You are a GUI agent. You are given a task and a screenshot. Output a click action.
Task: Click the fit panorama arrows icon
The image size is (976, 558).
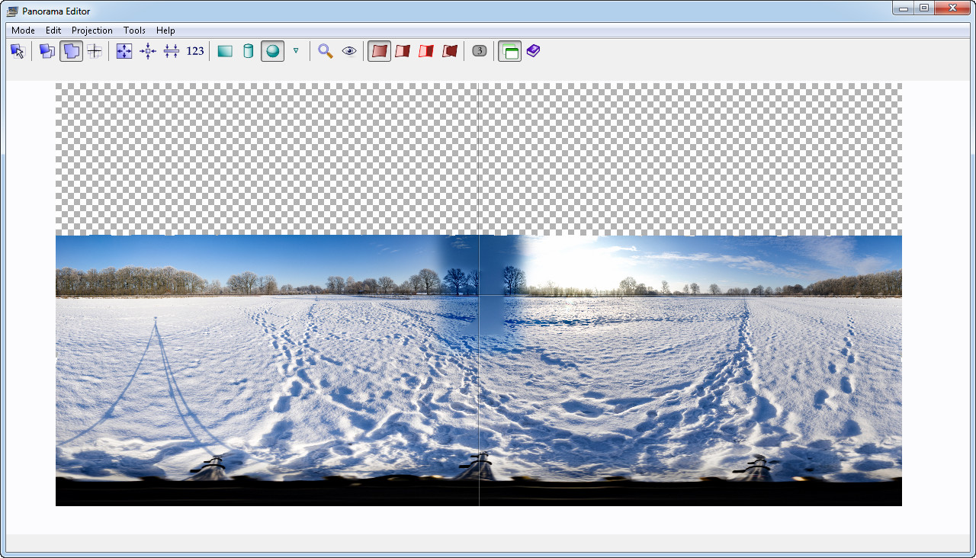pyautogui.click(x=124, y=51)
